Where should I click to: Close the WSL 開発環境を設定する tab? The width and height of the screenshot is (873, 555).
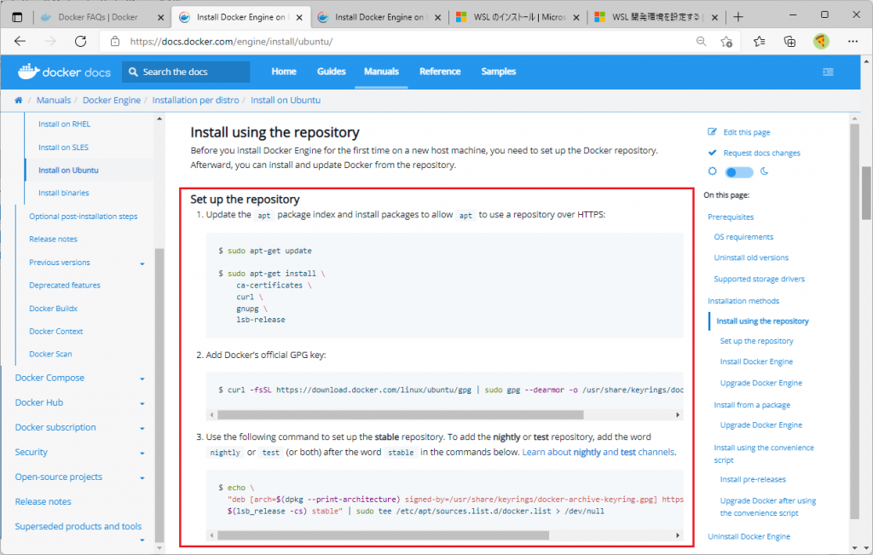point(715,17)
